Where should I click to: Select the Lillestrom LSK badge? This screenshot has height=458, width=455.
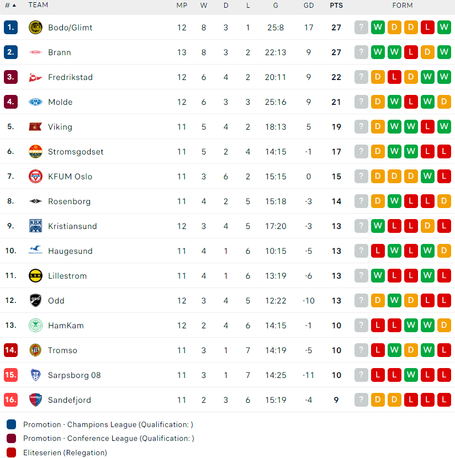35,276
